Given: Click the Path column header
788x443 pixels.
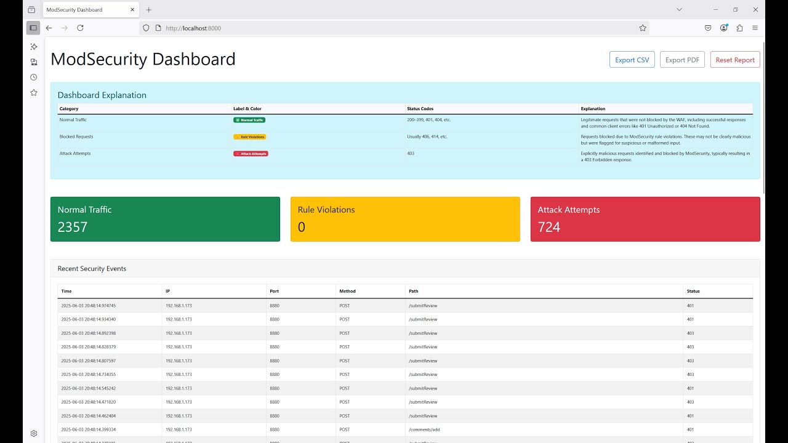Looking at the screenshot, I should (544, 291).
